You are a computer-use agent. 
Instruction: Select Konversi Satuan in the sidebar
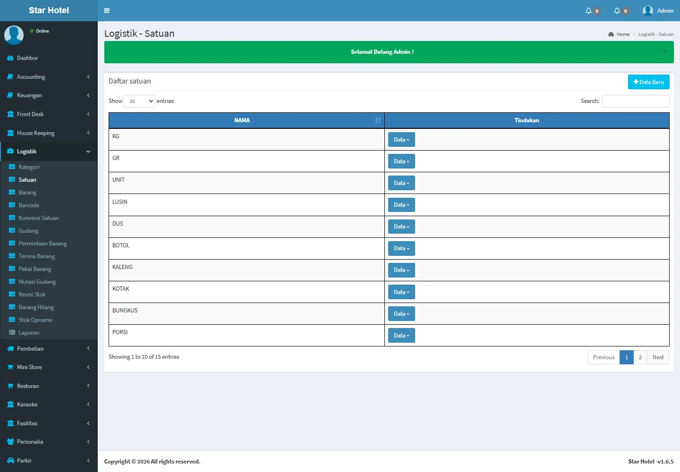coord(39,218)
